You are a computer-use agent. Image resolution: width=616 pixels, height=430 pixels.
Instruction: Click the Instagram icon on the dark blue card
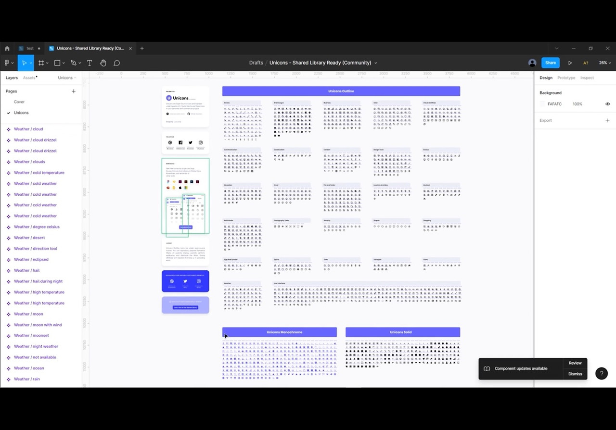[x=199, y=281]
